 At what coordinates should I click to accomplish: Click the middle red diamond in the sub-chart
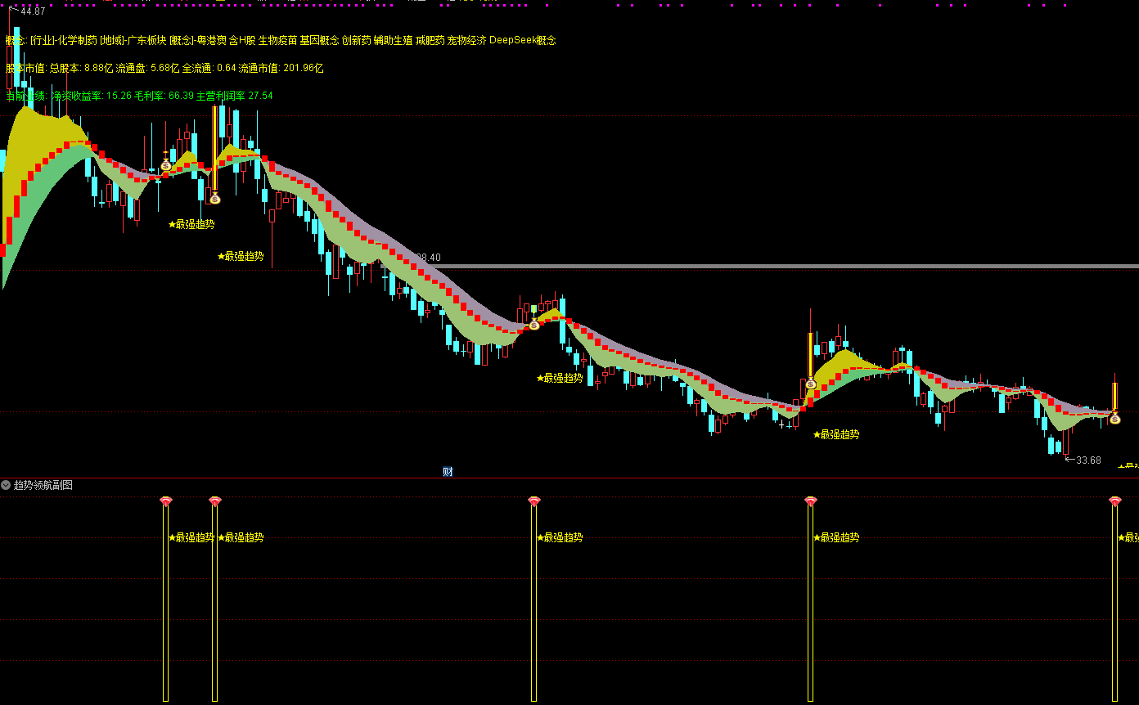pyautogui.click(x=534, y=501)
